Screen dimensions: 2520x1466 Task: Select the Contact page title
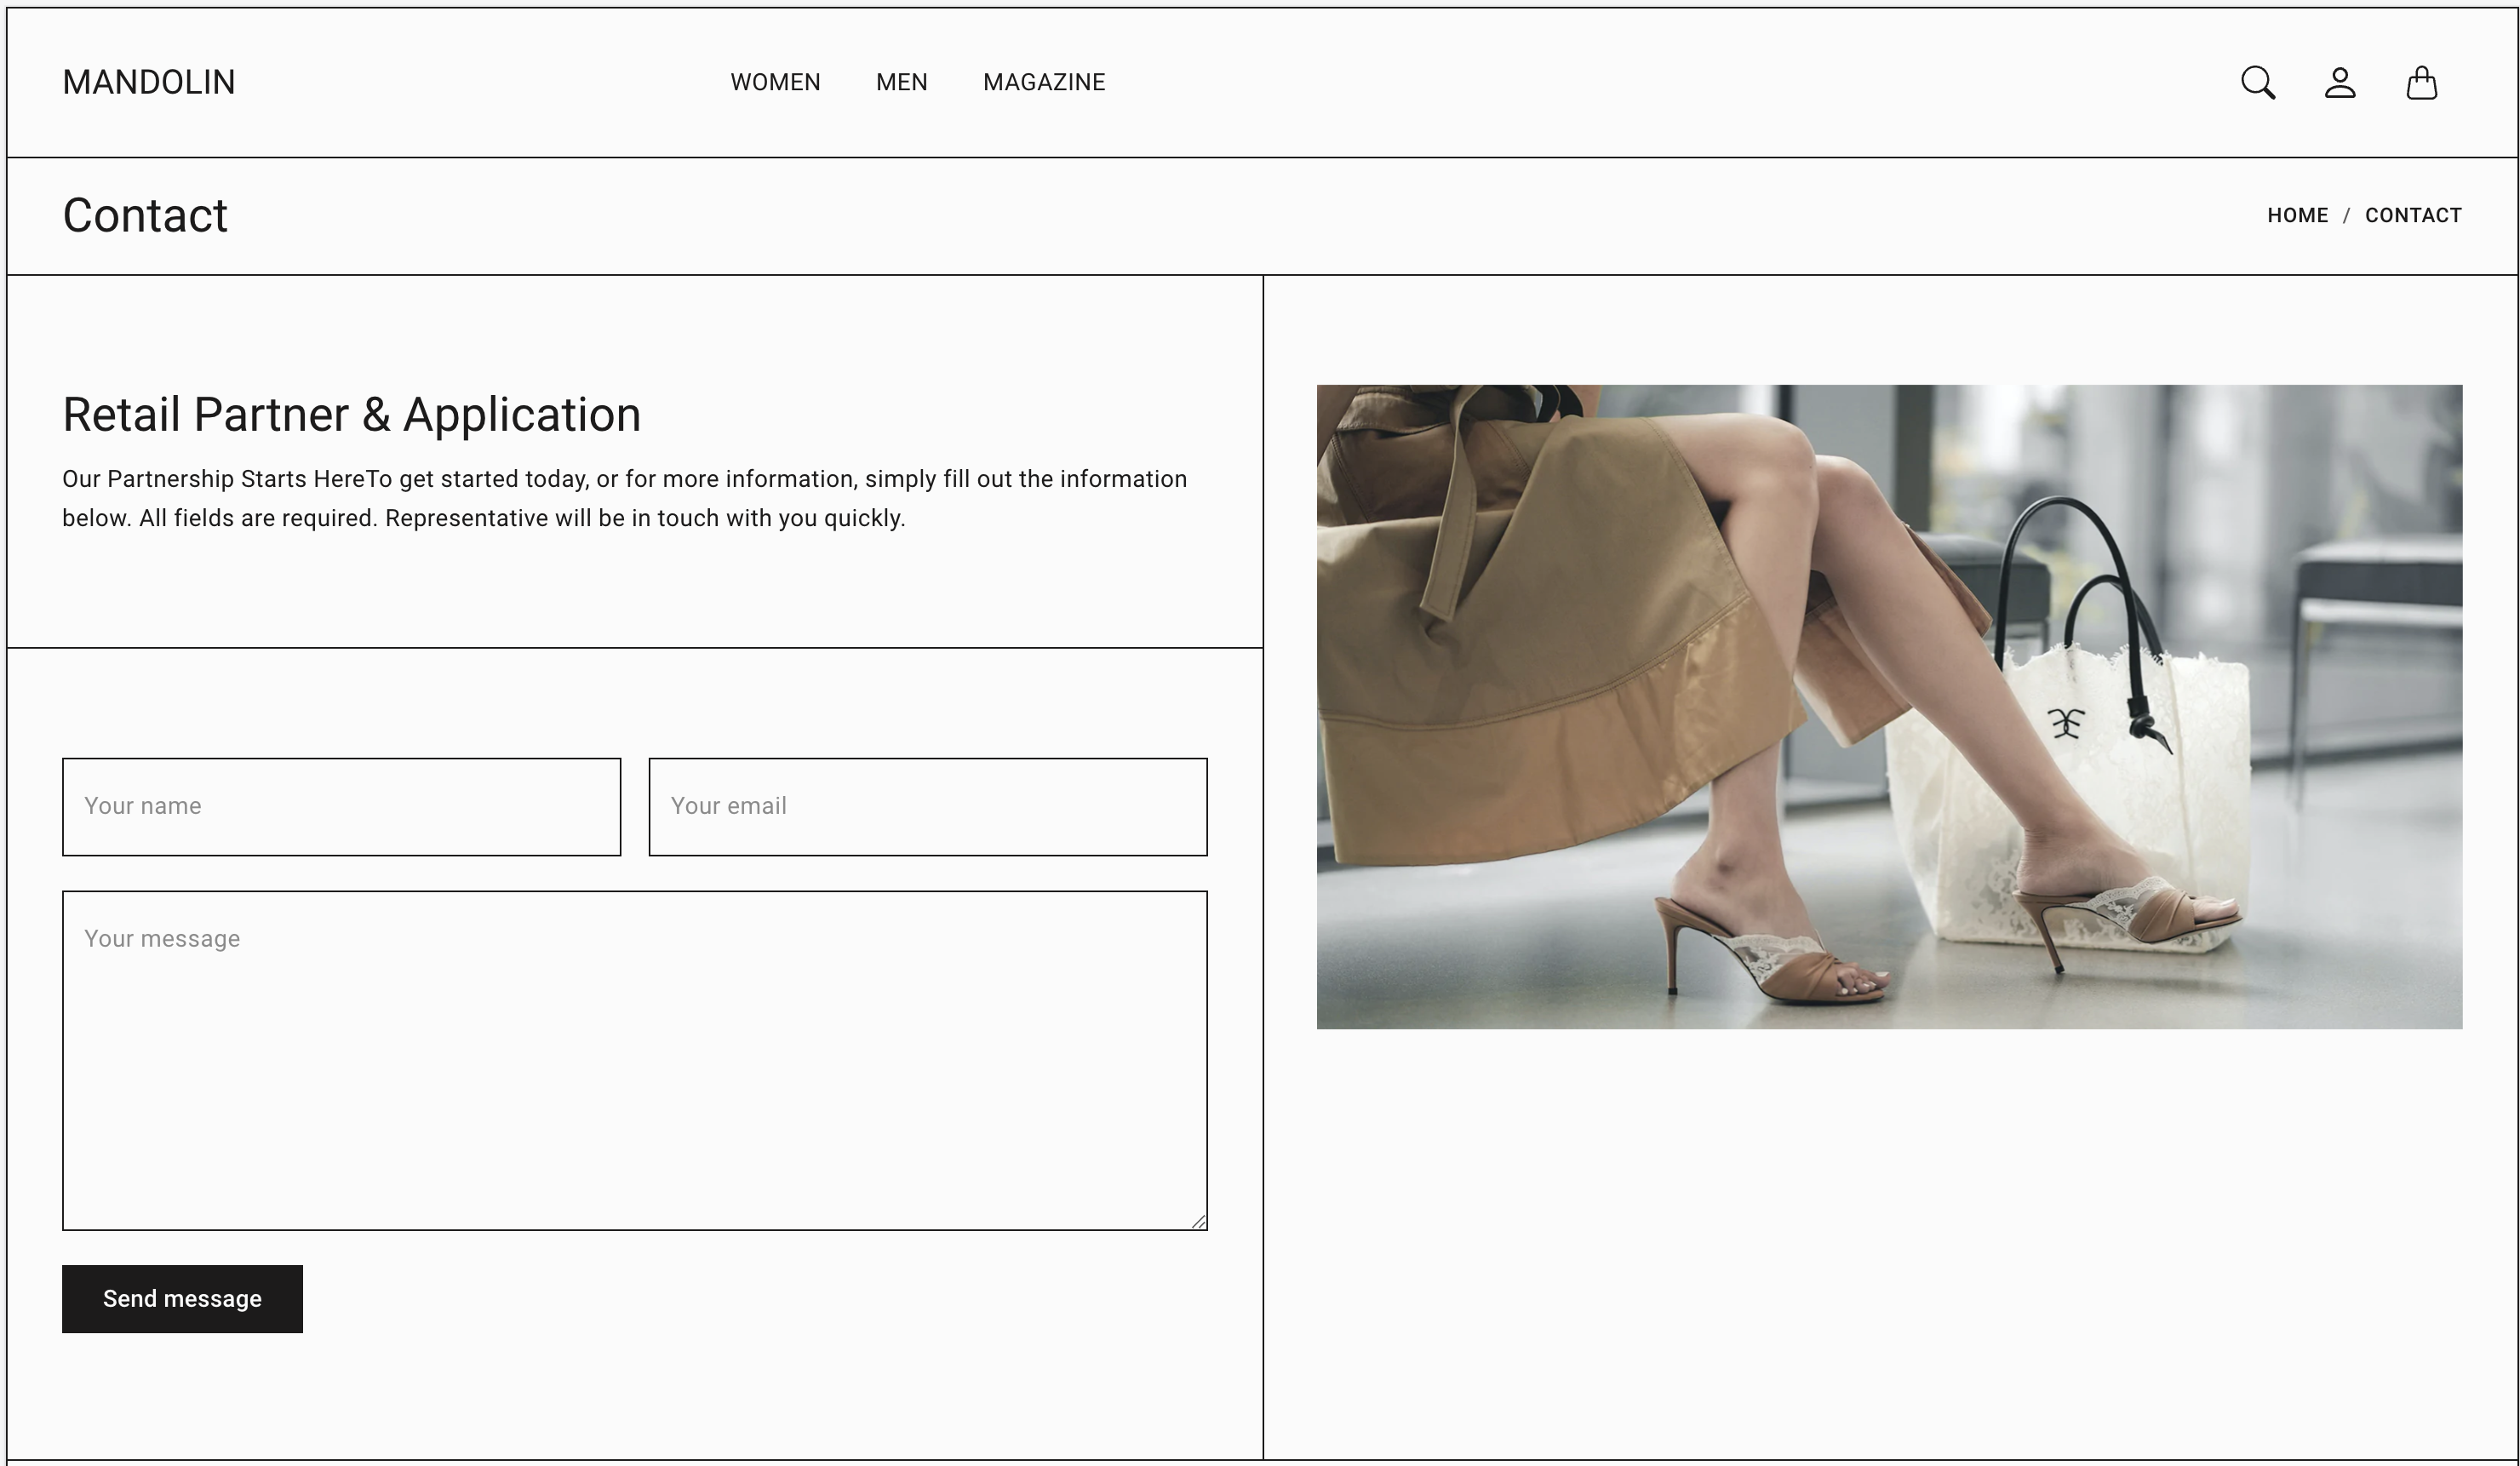point(145,215)
